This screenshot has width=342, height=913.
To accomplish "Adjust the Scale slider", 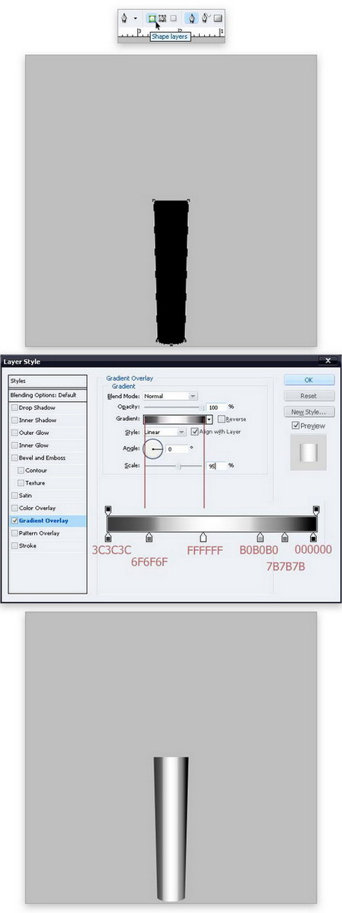I will [x=173, y=466].
